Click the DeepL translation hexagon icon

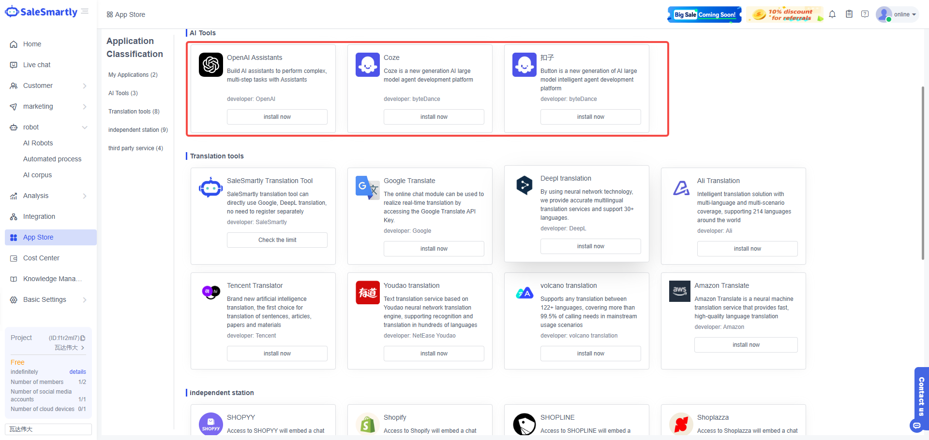pyautogui.click(x=524, y=185)
